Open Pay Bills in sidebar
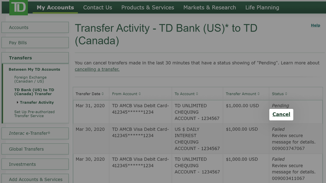Screen dimensions: 326x183 pyautogui.click(x=35, y=43)
